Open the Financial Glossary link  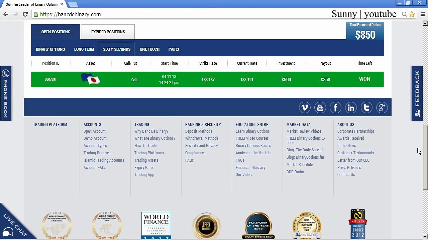pyautogui.click(x=250, y=168)
